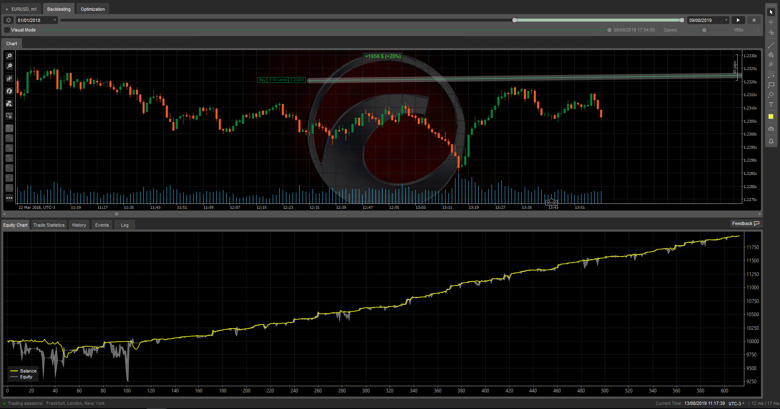This screenshot has width=780, height=409.
Task: Select the trend line drawing tool
Action: click(x=771, y=45)
